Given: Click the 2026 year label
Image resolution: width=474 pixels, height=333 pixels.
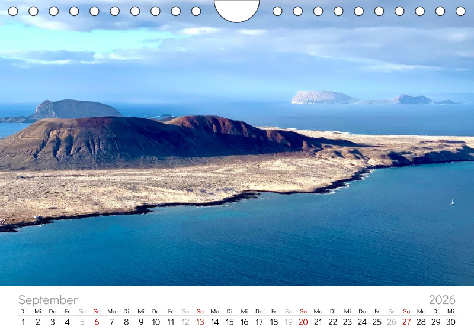Looking at the screenshot, I should (442, 300).
